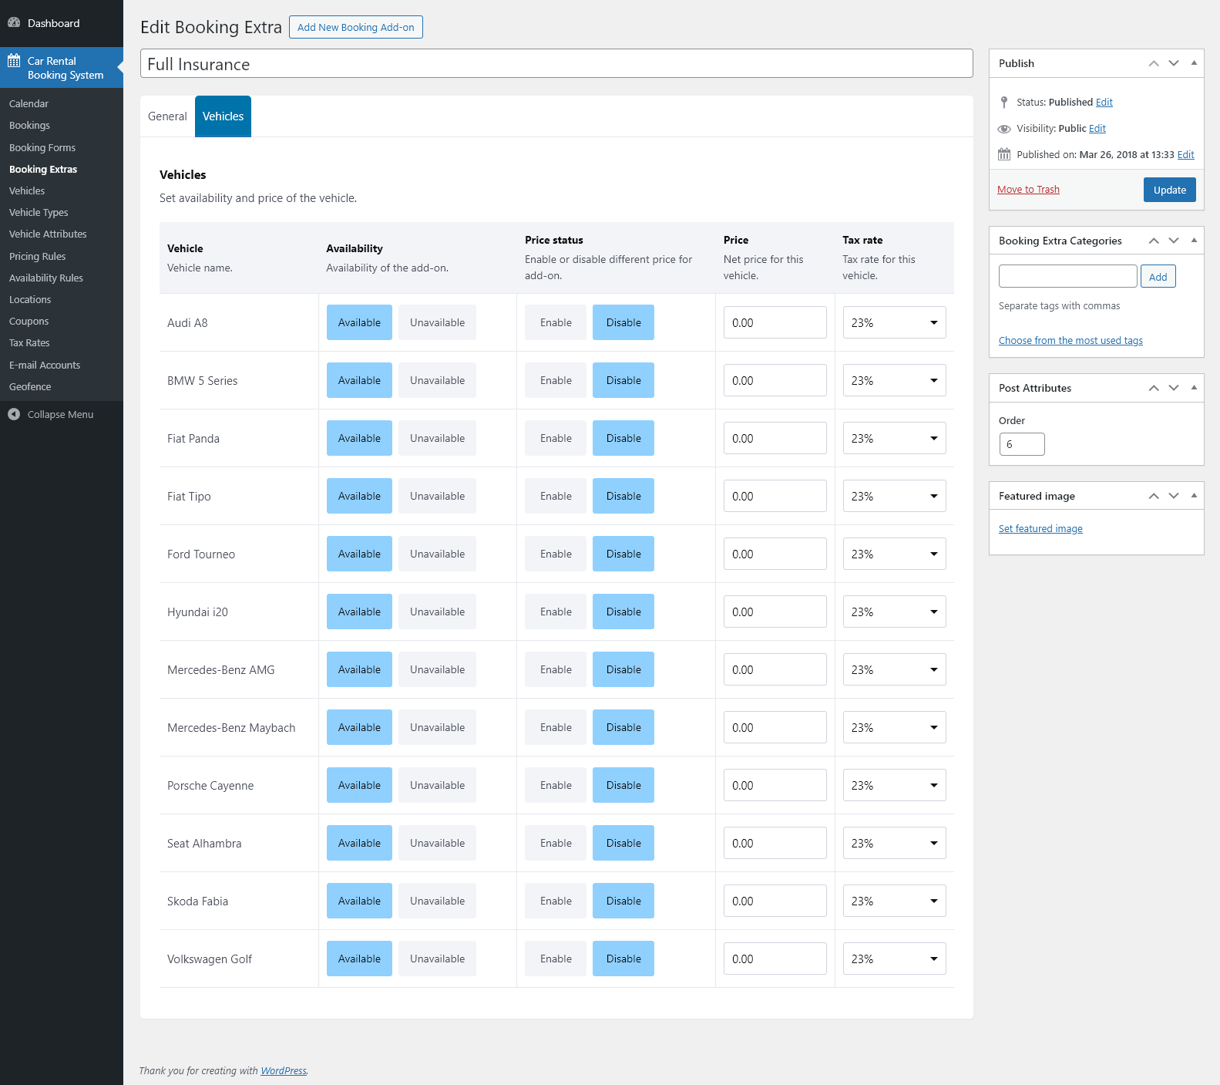The height and width of the screenshot is (1085, 1220).
Task: Click the visibility eye icon in Publish
Action: coord(1004,129)
